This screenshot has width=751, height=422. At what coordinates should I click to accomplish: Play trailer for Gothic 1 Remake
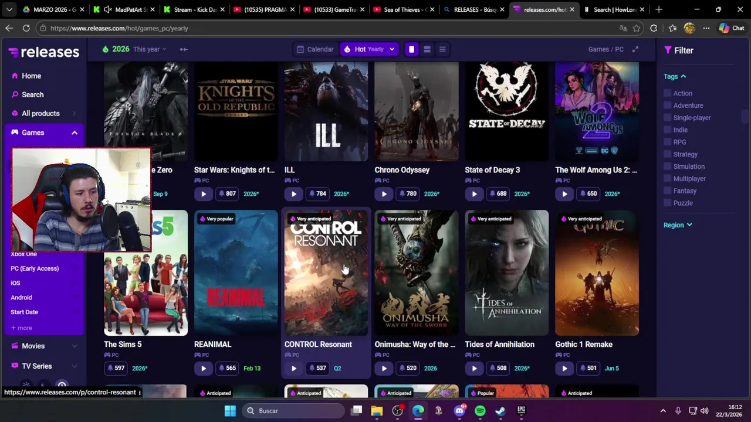(x=564, y=369)
